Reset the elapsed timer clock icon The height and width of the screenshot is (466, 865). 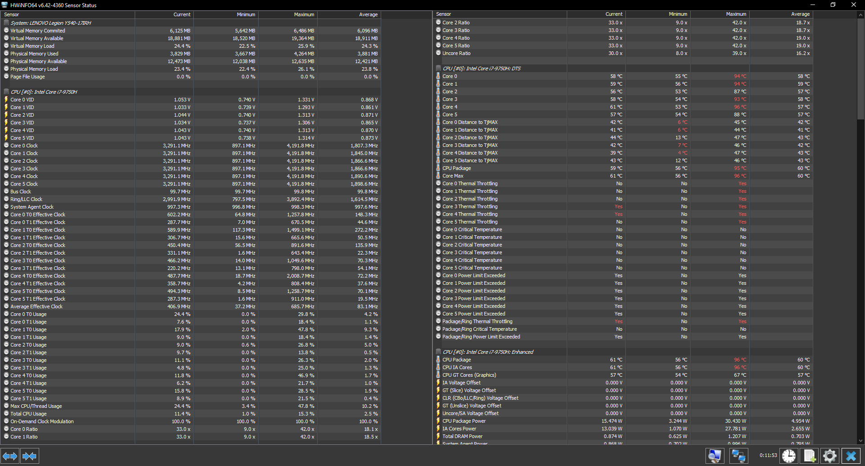pos(789,456)
